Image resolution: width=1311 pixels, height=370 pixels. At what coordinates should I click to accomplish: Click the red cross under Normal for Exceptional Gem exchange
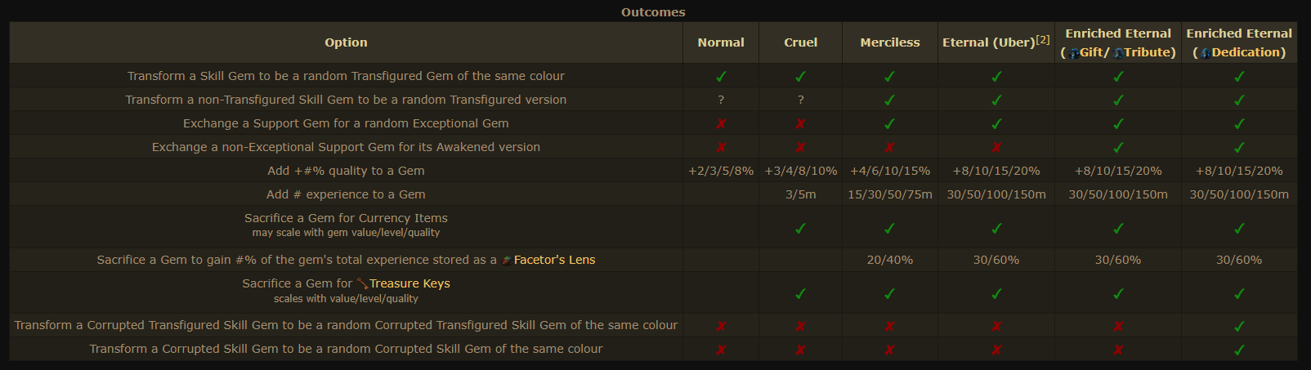pyautogui.click(x=721, y=124)
